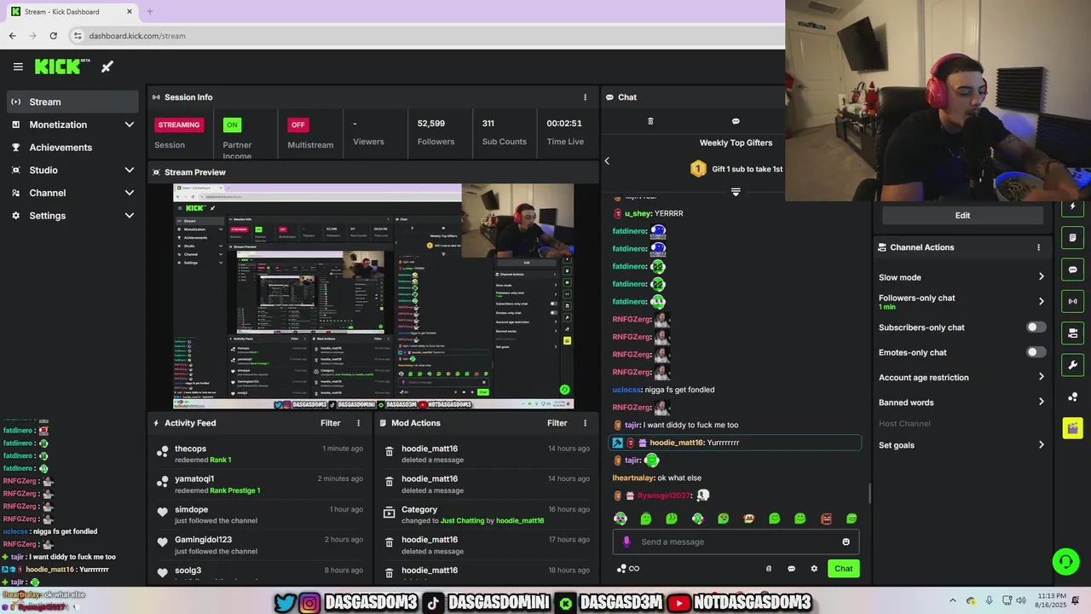The height and width of the screenshot is (614, 1091).
Task: Open the emoji picker in message box
Action: pyautogui.click(x=846, y=542)
